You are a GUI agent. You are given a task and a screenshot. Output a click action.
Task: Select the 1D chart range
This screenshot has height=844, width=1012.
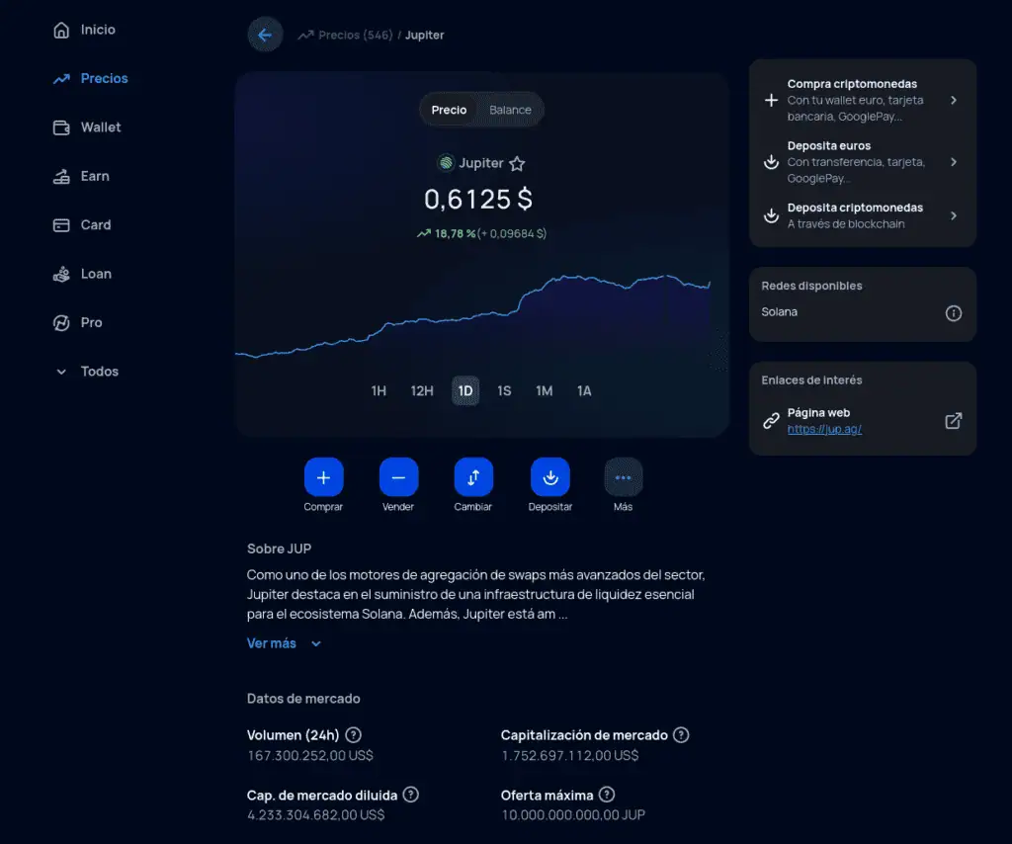pyautogui.click(x=465, y=391)
